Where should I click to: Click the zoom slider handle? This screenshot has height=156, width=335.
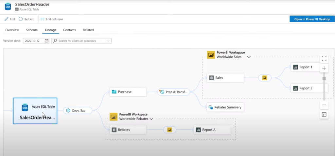[x=324, y=79]
